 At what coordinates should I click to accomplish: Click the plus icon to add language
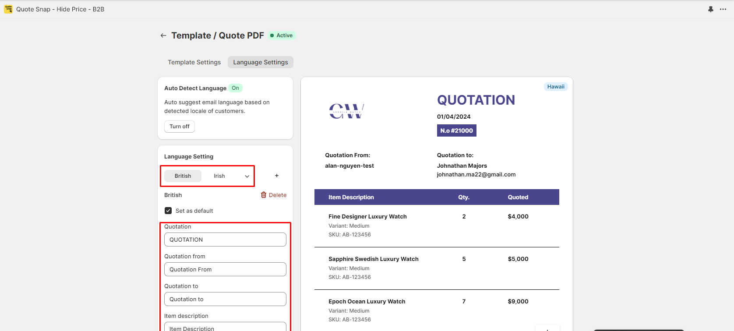coord(277,176)
